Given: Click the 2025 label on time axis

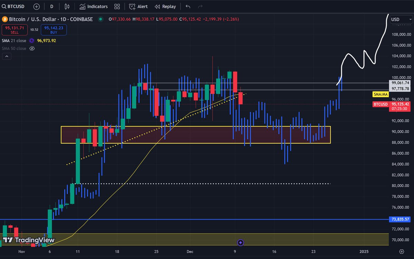Looking at the screenshot, I should tap(364, 252).
